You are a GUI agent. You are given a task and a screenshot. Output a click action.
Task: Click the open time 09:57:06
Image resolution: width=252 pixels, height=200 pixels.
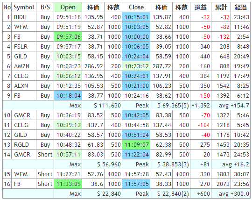click(x=68, y=37)
